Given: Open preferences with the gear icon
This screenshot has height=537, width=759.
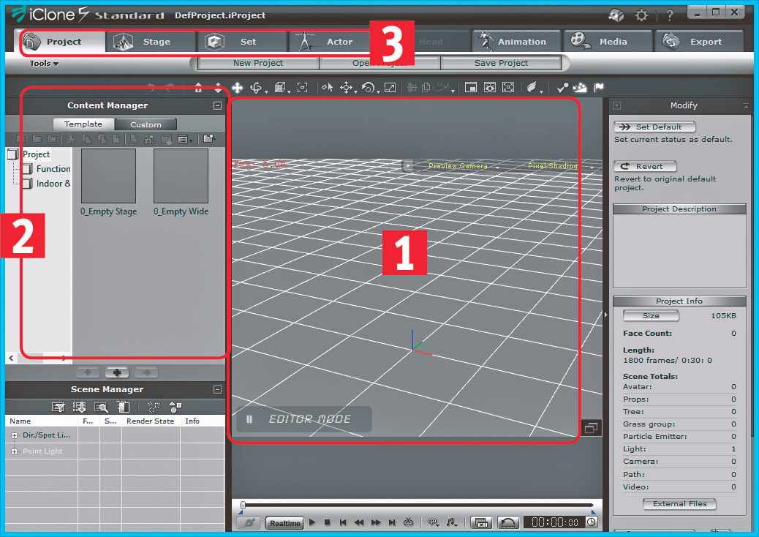Looking at the screenshot, I should point(642,15).
